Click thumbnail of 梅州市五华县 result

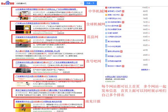23,83
